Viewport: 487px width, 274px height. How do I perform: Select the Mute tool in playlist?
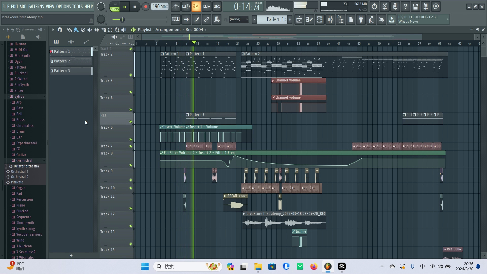pyautogui.click(x=90, y=30)
